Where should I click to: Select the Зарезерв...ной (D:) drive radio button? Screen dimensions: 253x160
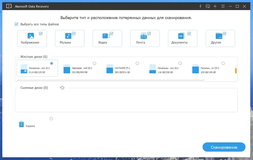click(x=95, y=63)
